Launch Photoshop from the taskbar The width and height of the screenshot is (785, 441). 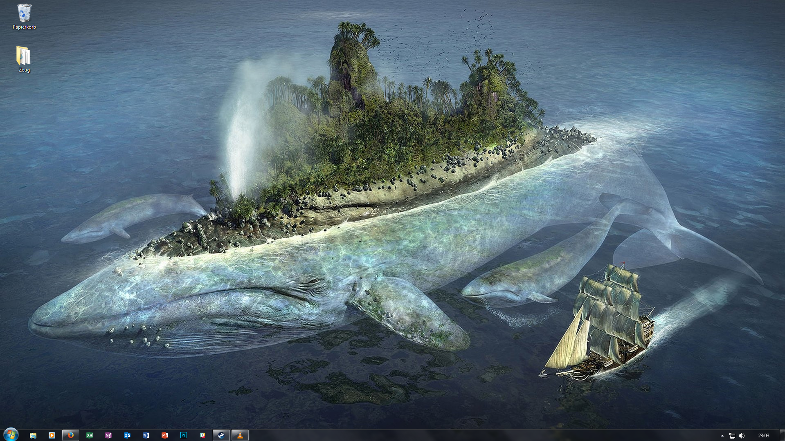point(184,435)
